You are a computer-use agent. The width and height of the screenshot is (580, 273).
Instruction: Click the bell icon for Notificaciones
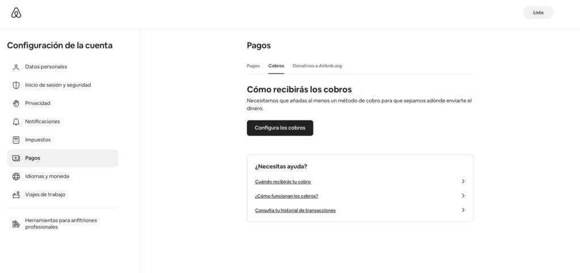(x=16, y=122)
